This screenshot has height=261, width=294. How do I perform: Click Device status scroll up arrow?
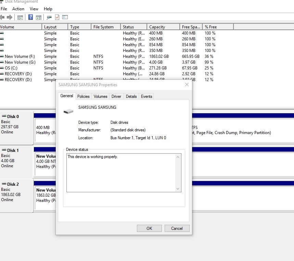point(178,157)
